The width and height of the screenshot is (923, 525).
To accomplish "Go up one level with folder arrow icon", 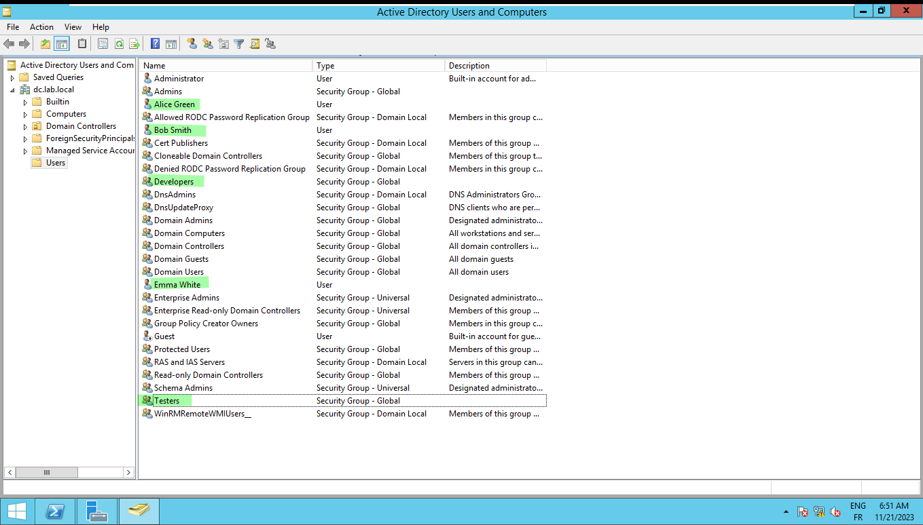I will (x=46, y=44).
